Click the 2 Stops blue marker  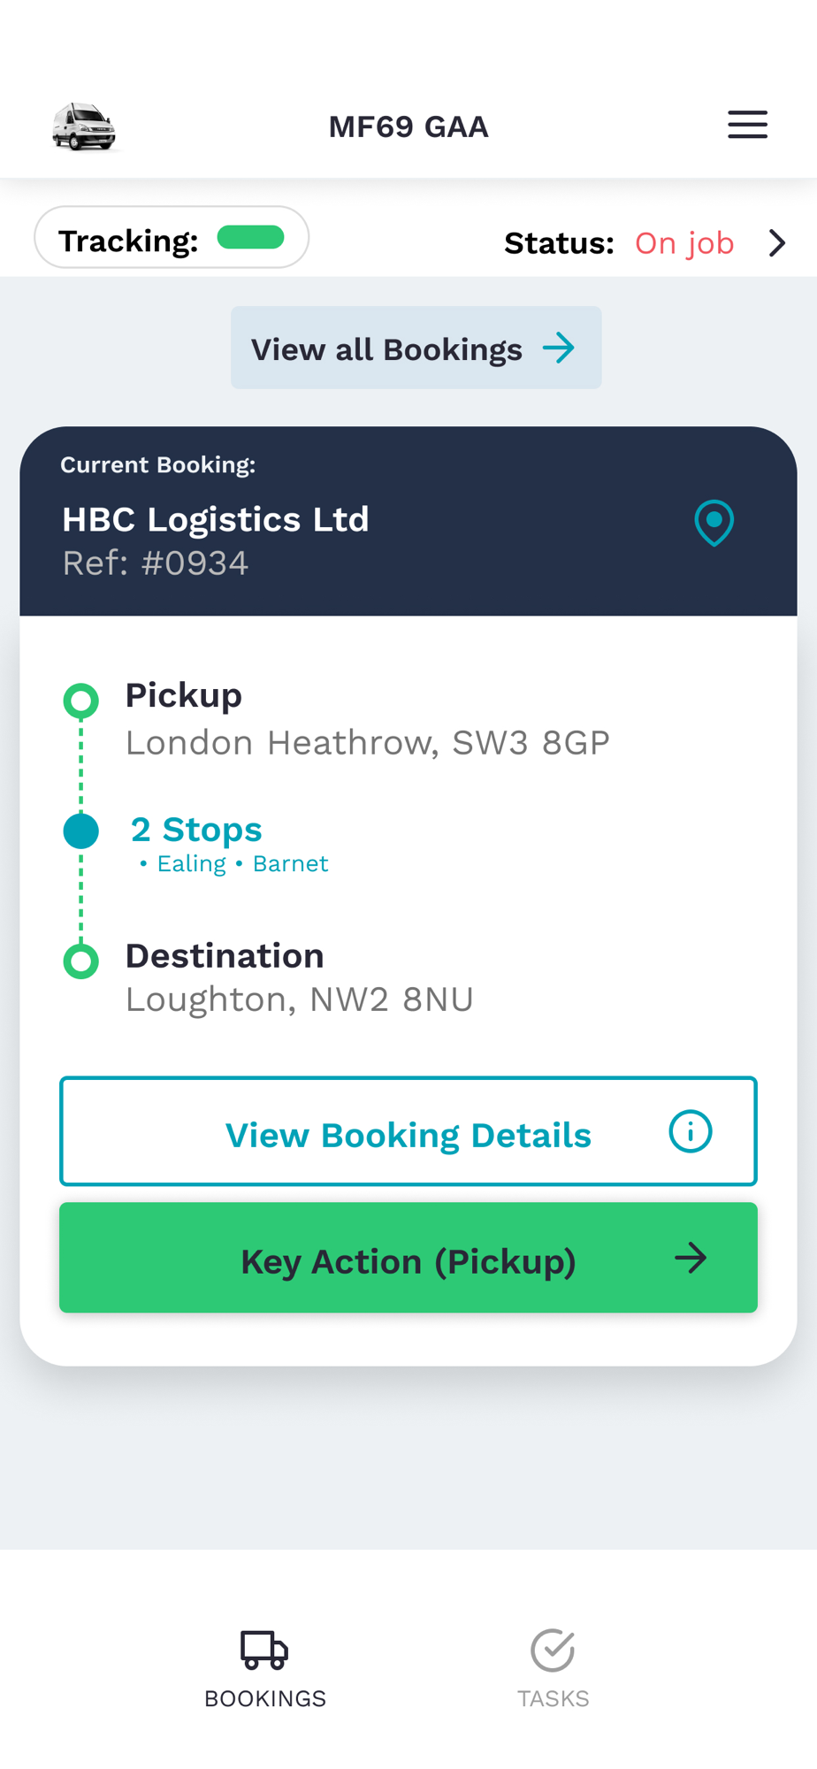click(81, 831)
